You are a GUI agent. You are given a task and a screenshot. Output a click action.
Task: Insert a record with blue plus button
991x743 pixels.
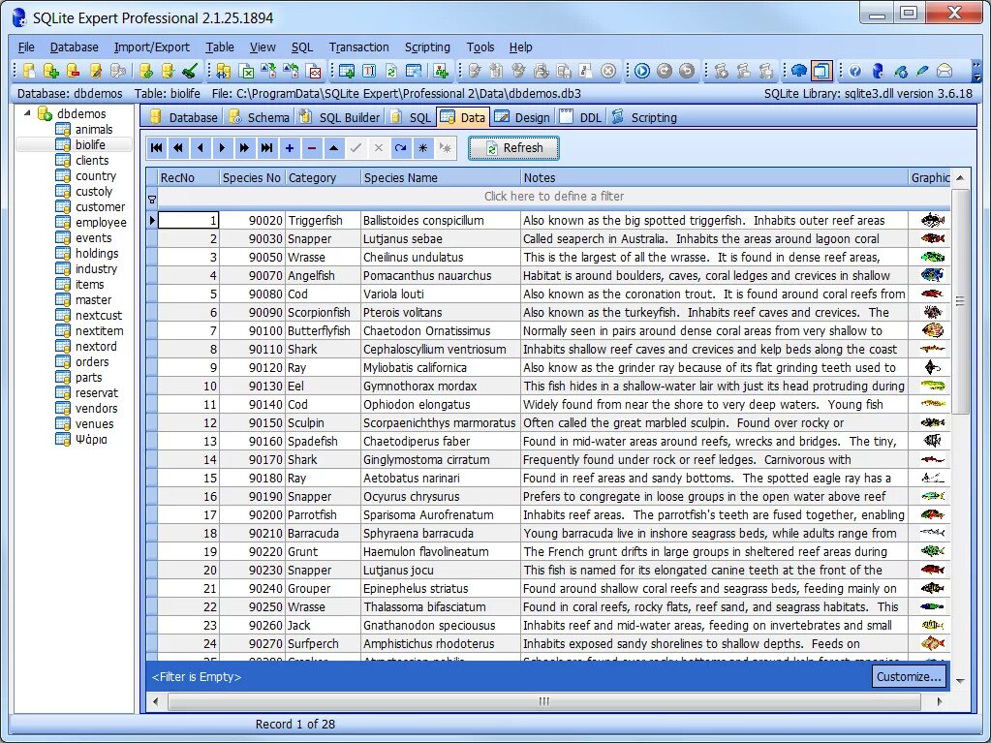pos(290,148)
